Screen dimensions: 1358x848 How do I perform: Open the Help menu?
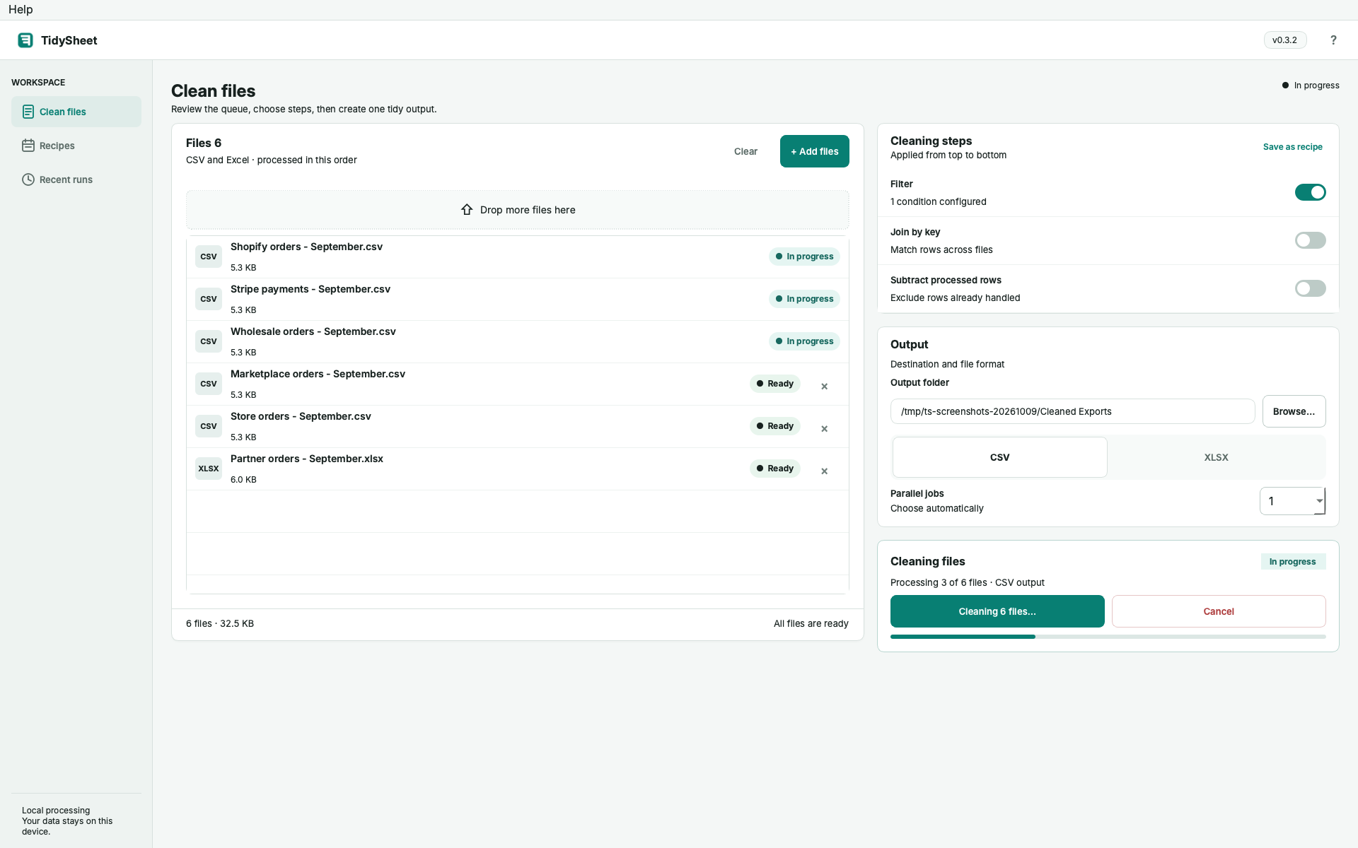click(21, 9)
